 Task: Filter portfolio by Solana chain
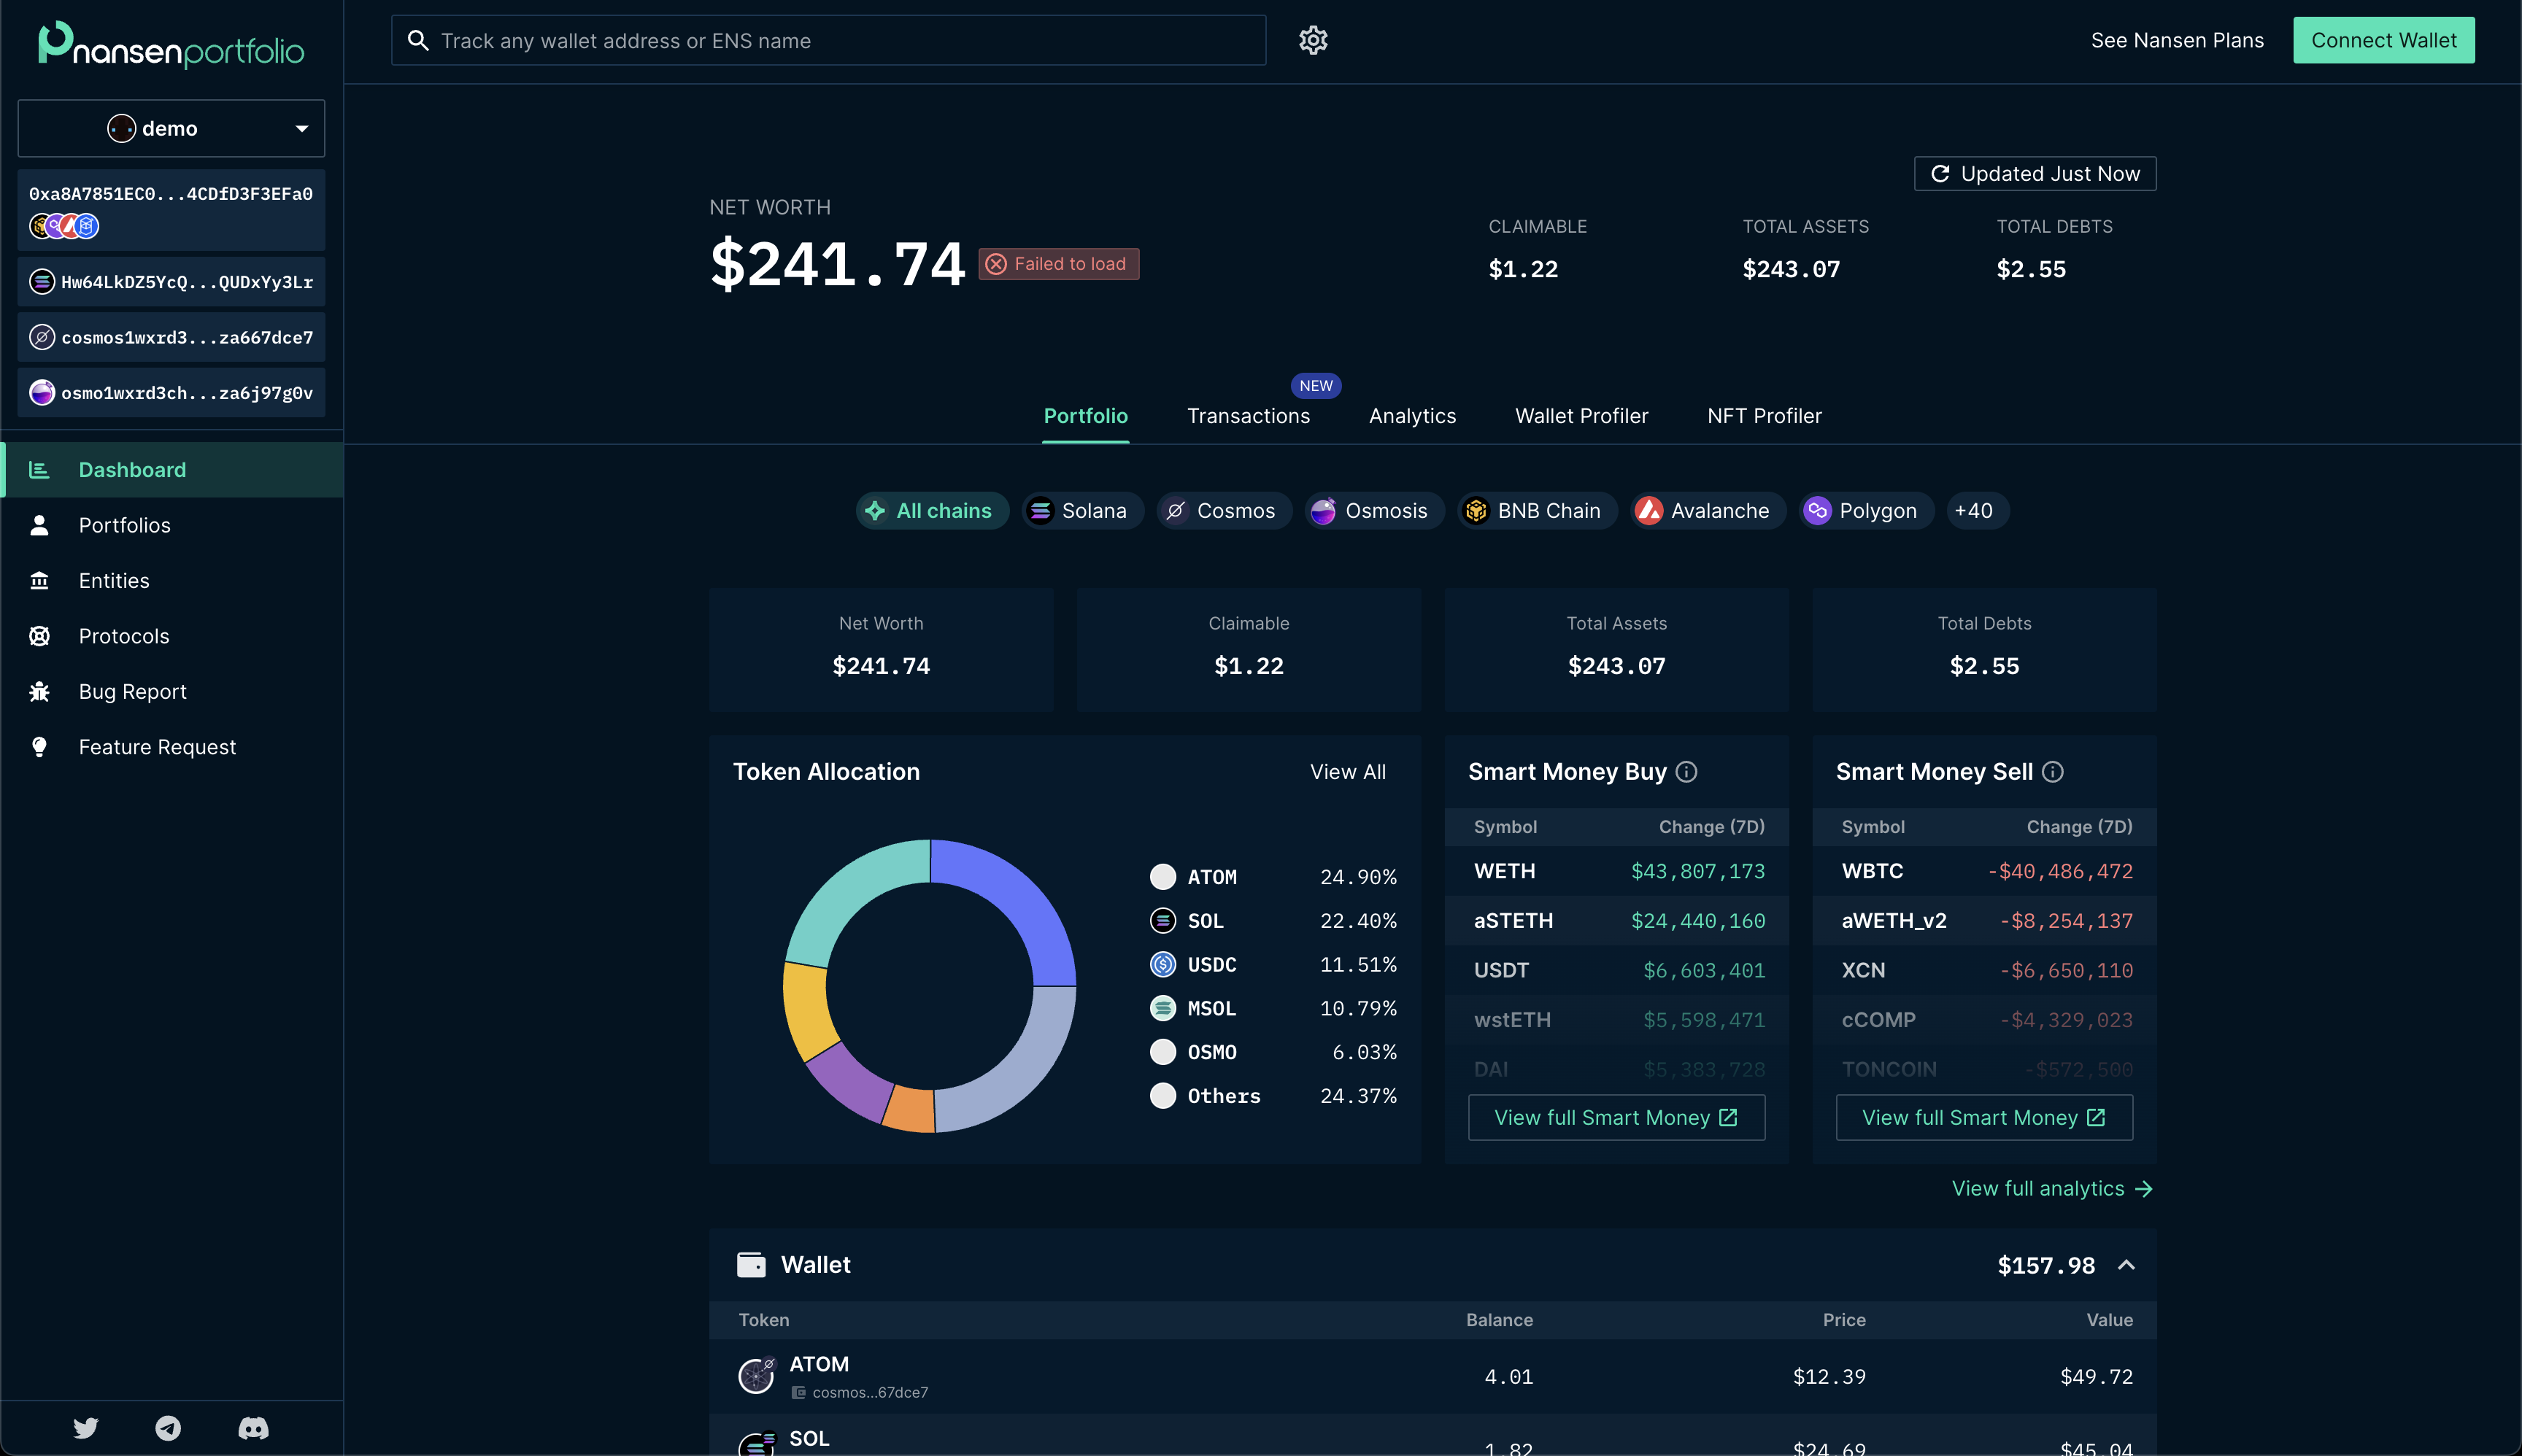(1081, 510)
